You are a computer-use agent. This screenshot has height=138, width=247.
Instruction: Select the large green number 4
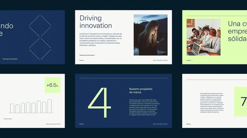[100, 102]
